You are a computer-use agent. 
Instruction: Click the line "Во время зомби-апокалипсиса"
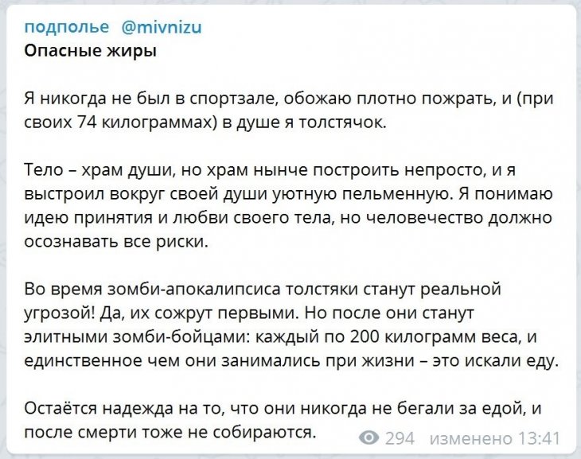click(263, 289)
